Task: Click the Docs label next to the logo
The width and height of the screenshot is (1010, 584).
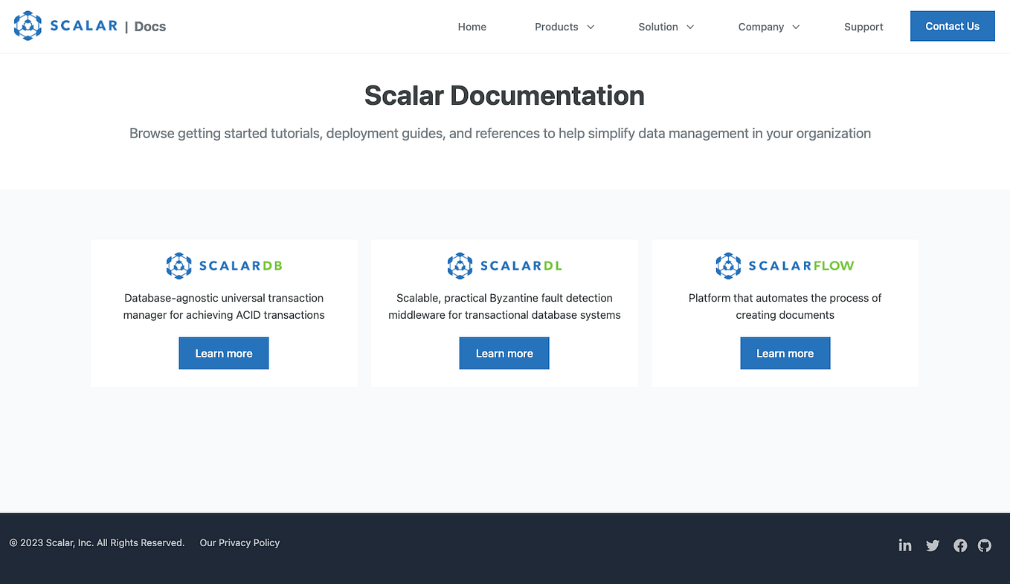Action: [x=149, y=25]
